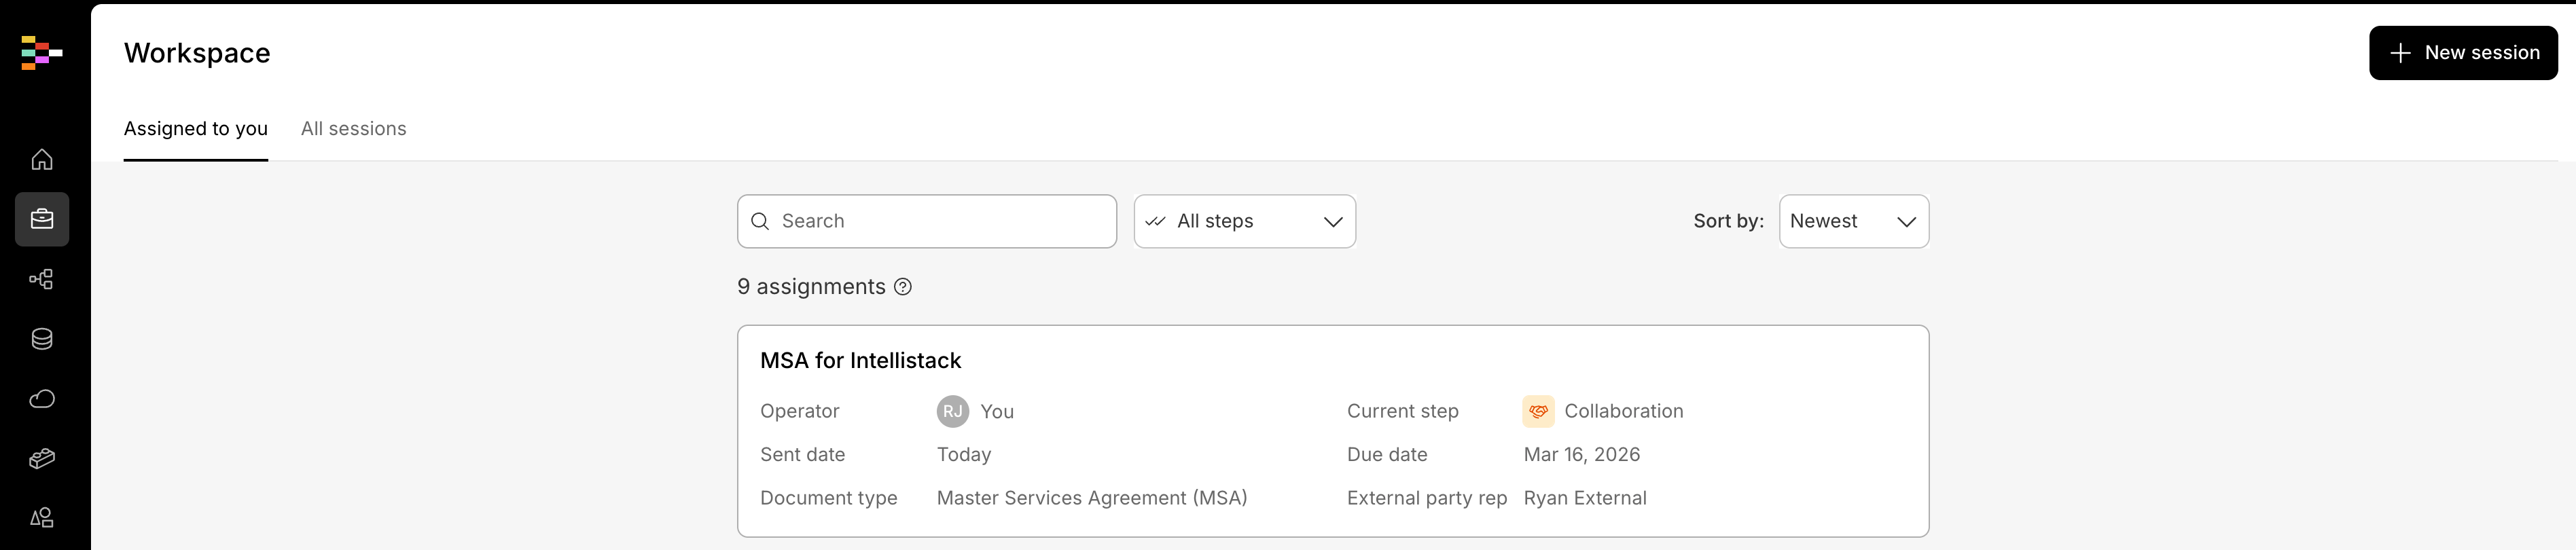
Task: Open the database stack icon in sidebar
Action: click(x=42, y=339)
